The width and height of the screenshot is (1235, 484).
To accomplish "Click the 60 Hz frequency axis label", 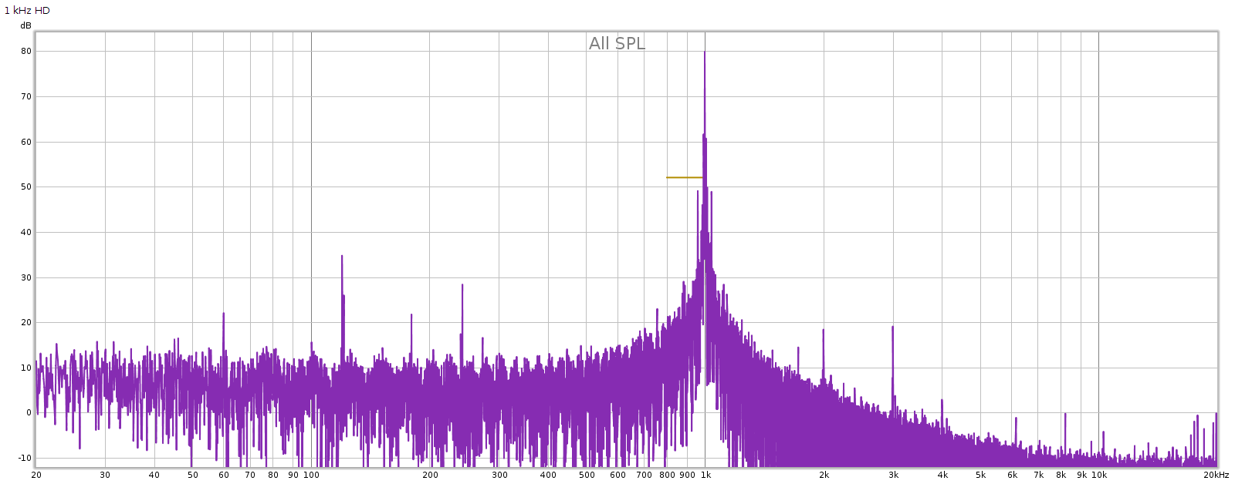I will click(224, 475).
